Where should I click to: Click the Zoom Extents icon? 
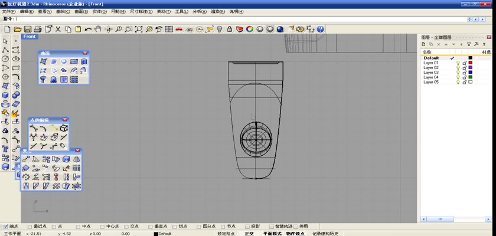pos(139,29)
